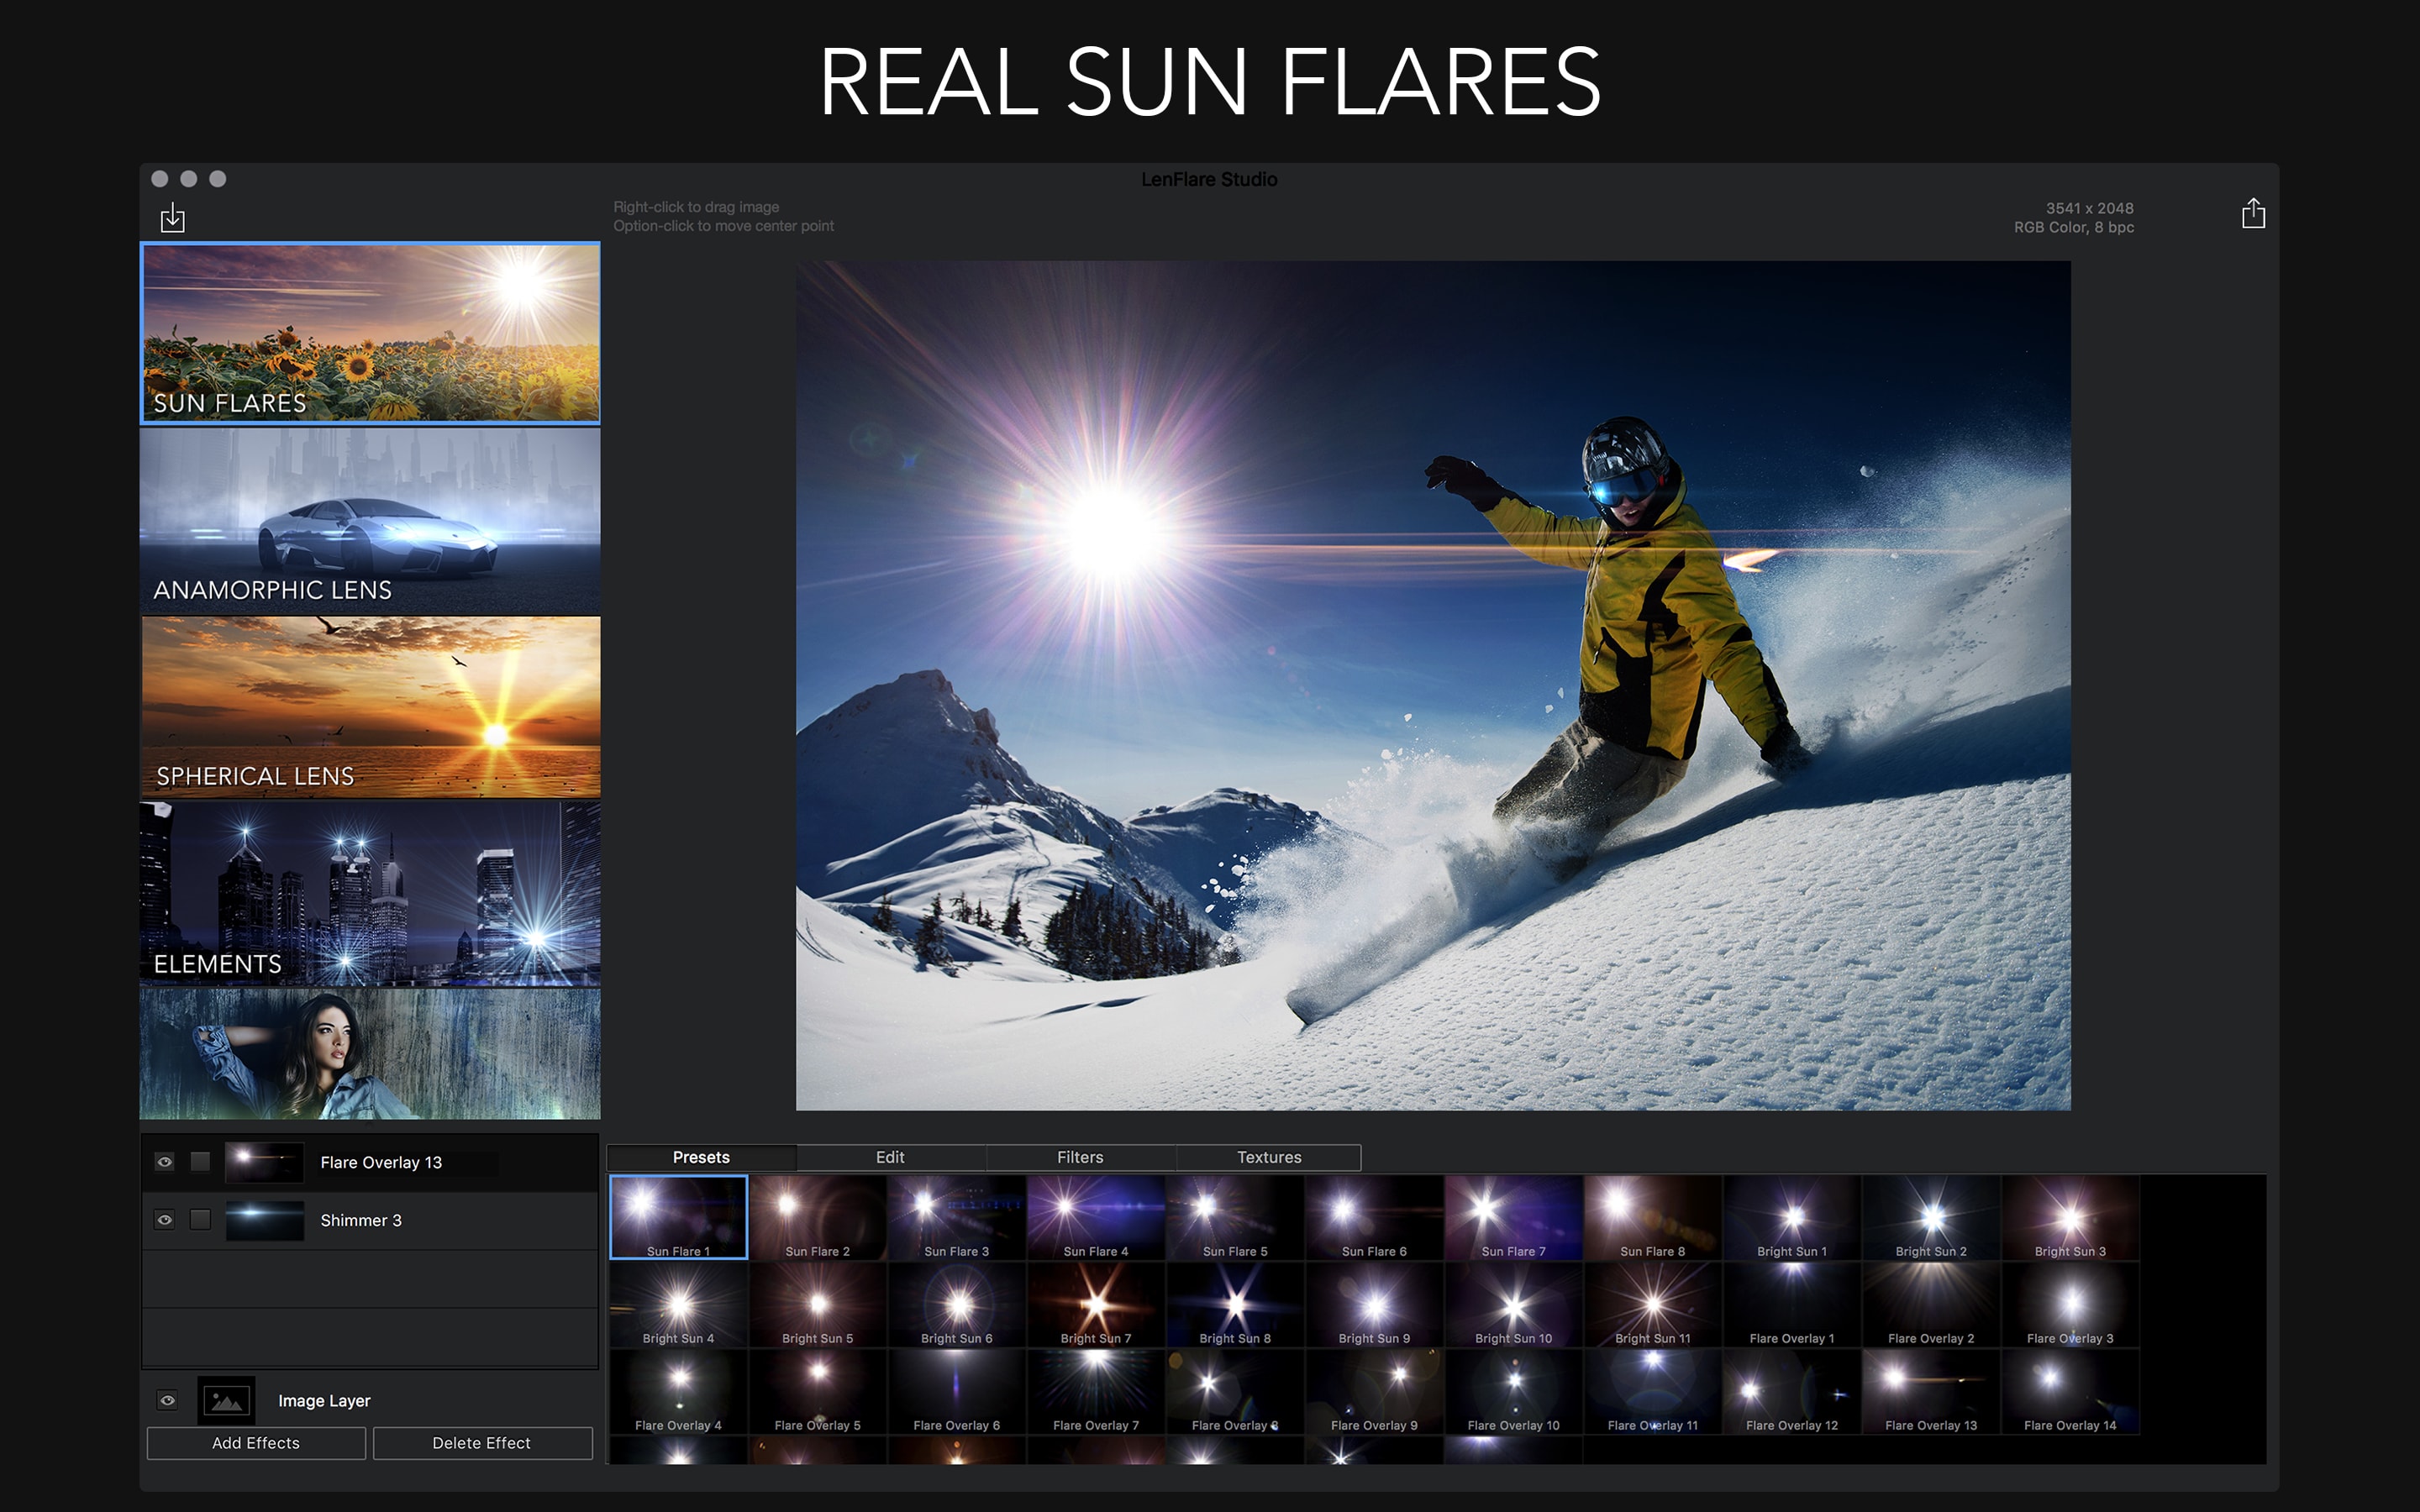Choose the Bright Sun 4 preset
Viewport: 2420px width, 1512px height.
[x=679, y=1305]
